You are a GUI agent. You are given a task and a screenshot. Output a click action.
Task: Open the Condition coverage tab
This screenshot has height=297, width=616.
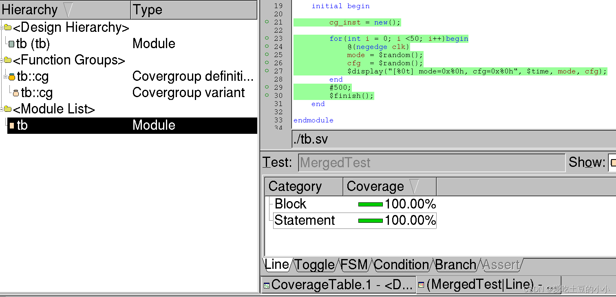point(401,265)
